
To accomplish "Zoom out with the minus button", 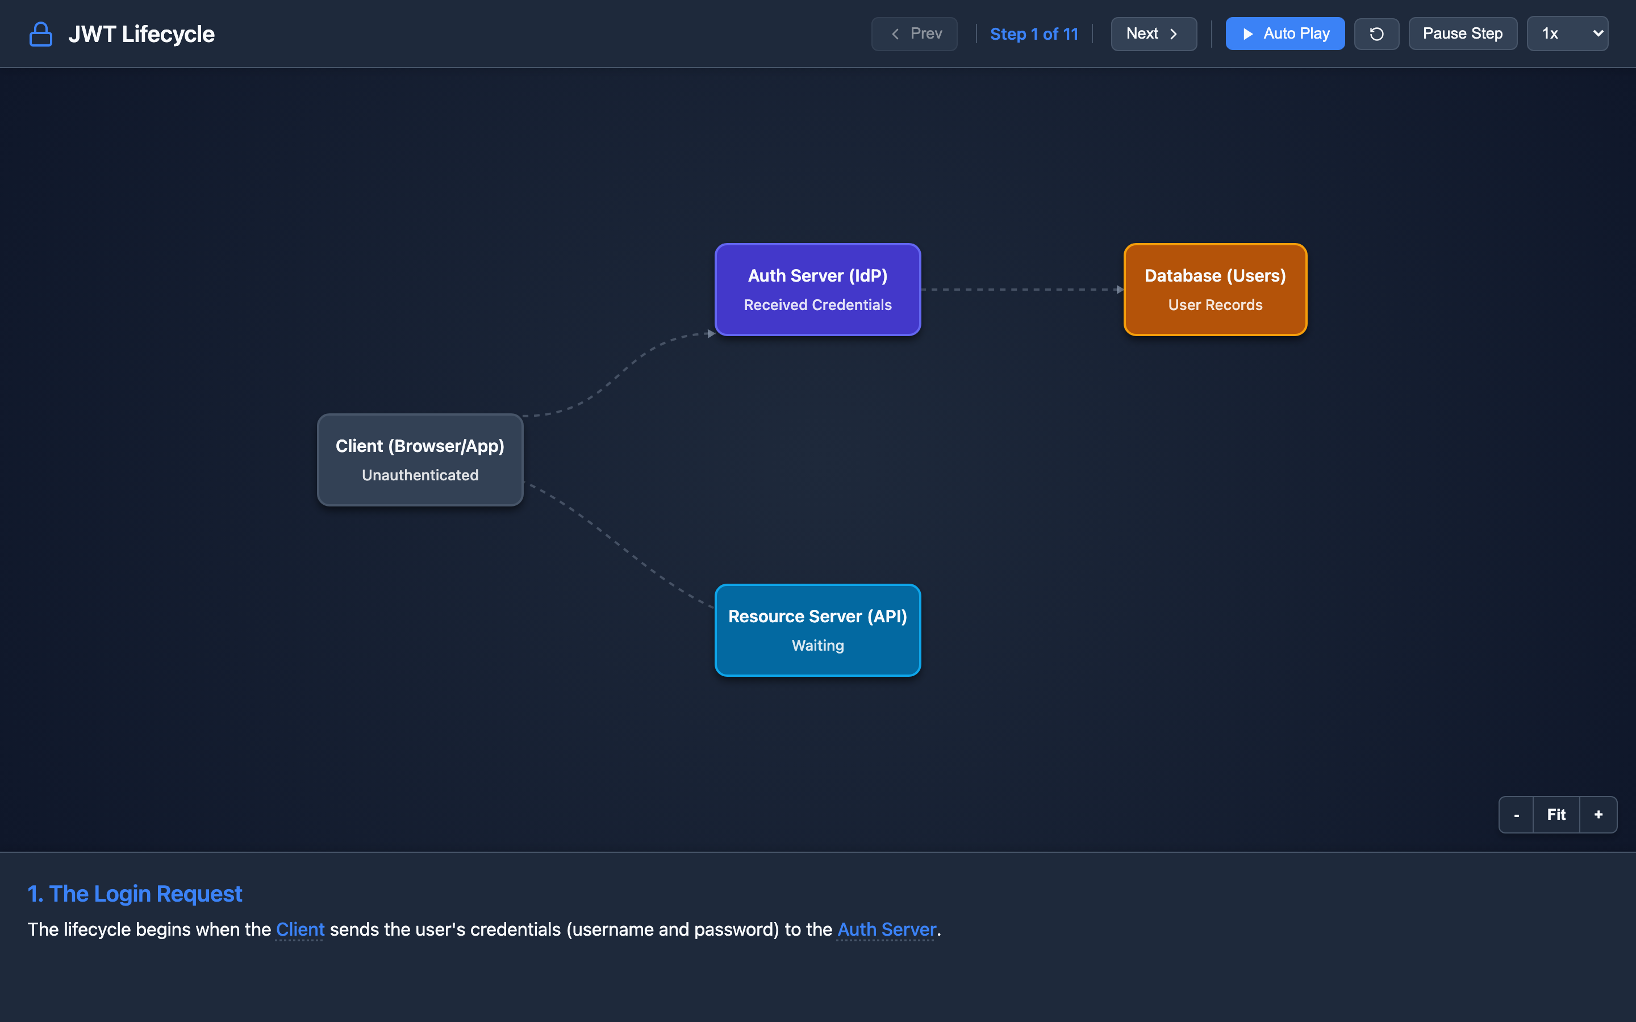I will (1516, 815).
